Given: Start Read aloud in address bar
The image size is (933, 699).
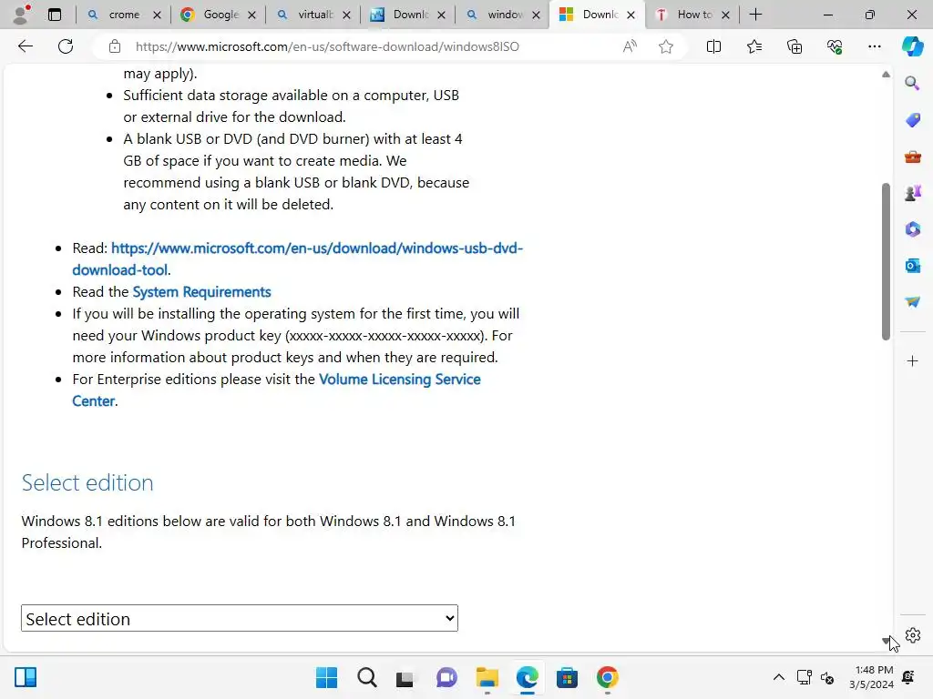Looking at the screenshot, I should [x=630, y=46].
